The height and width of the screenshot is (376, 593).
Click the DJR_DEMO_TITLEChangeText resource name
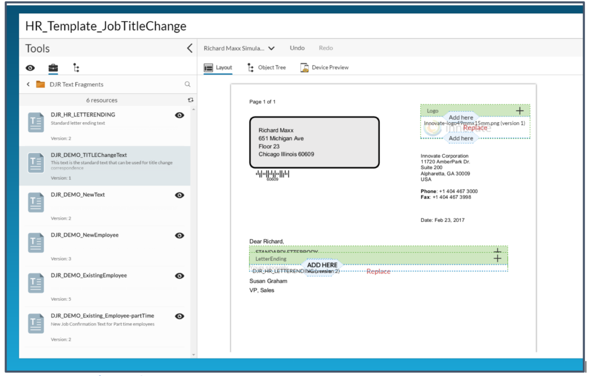89,155
